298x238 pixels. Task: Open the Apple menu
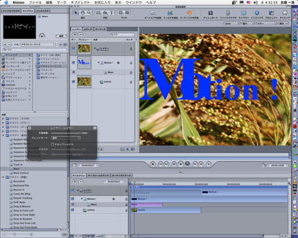pyautogui.click(x=6, y=2)
